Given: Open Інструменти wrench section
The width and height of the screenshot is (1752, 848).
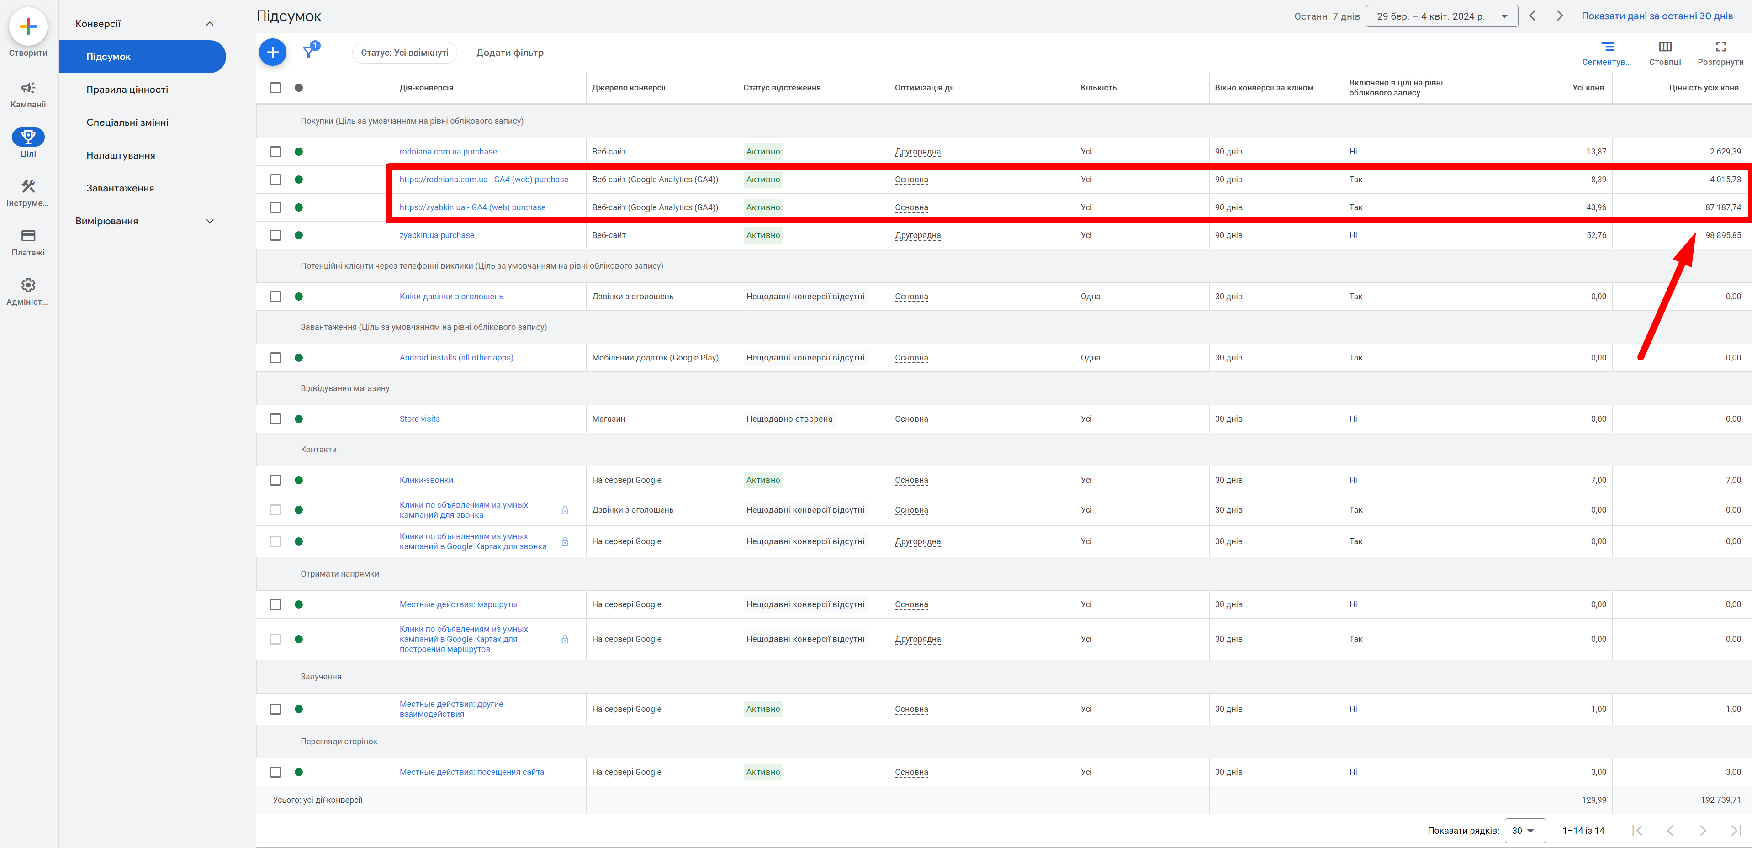Looking at the screenshot, I should [x=28, y=193].
